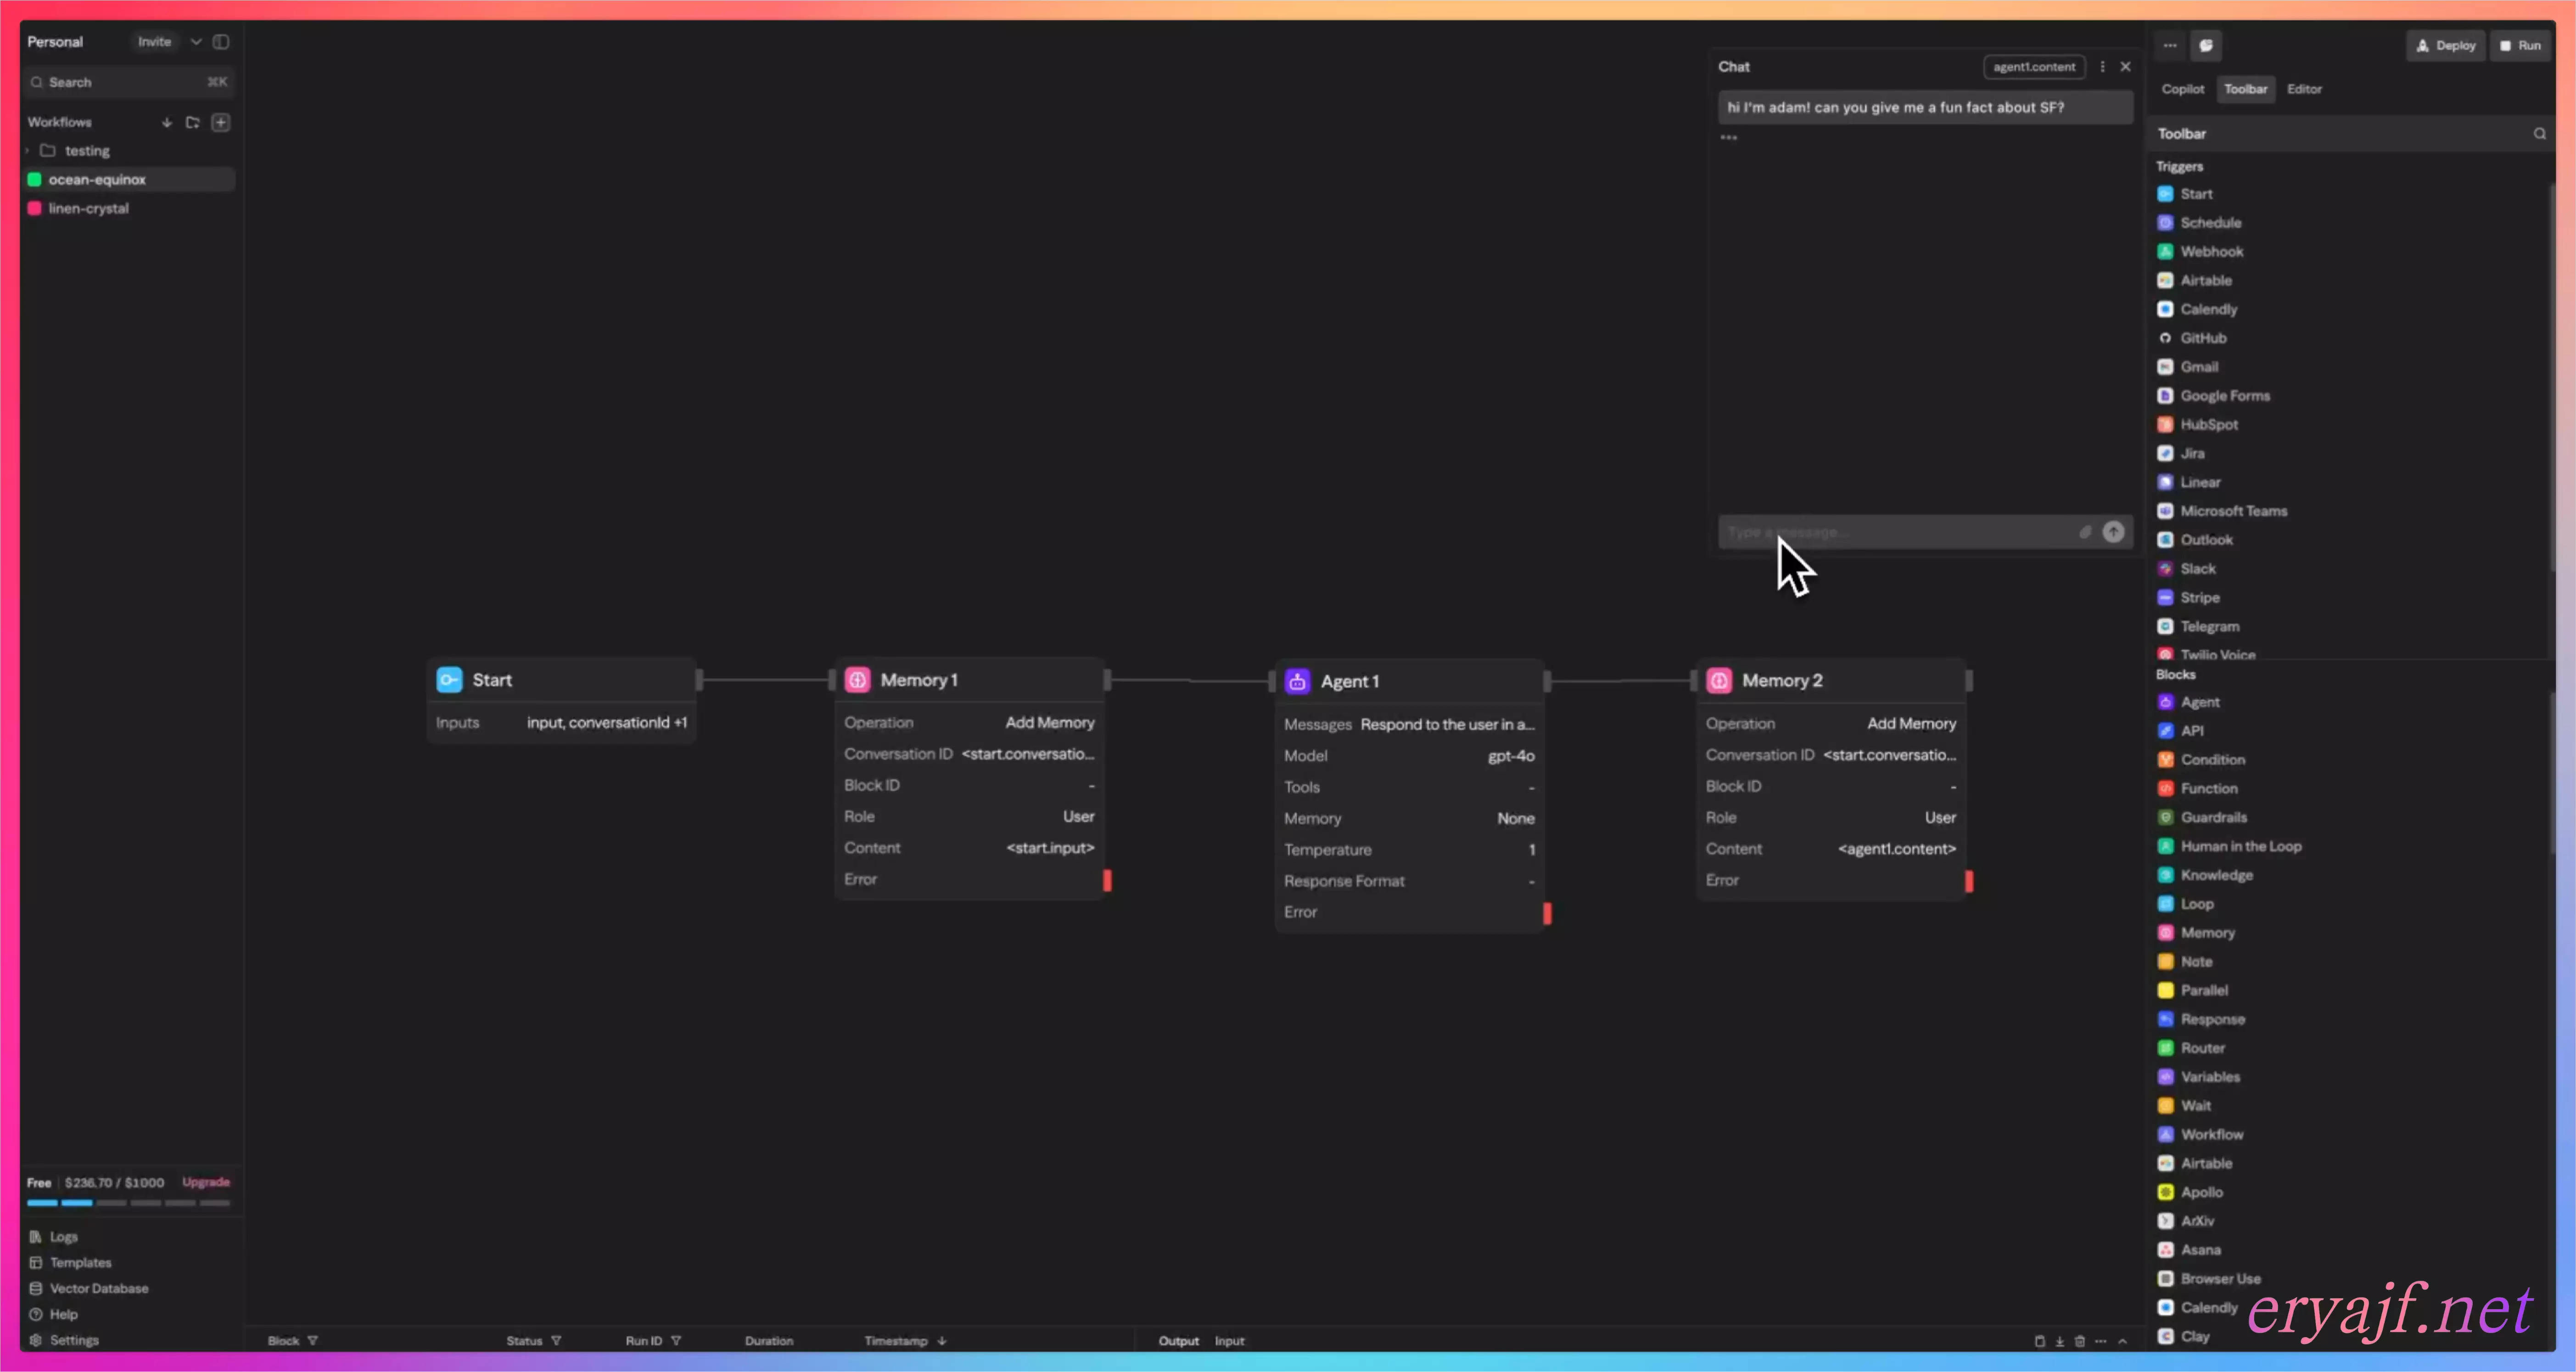This screenshot has height=1372, width=2576.
Task: Switch to the Editor tab
Action: tap(2303, 89)
